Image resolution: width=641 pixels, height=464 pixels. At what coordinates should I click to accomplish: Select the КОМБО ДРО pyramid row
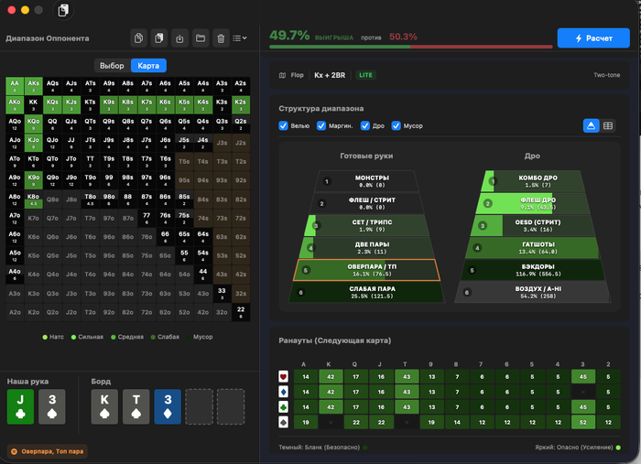tap(533, 181)
